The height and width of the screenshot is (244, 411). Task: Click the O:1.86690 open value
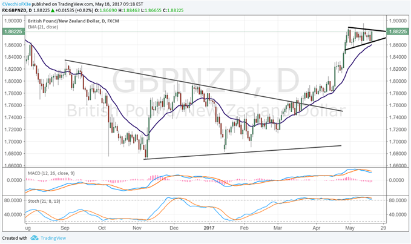coord(106,10)
